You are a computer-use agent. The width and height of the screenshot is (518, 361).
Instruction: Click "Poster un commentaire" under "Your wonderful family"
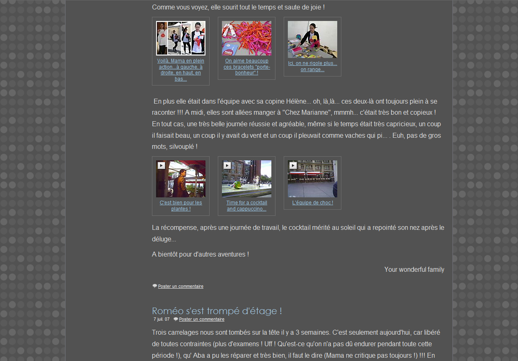coord(180,286)
